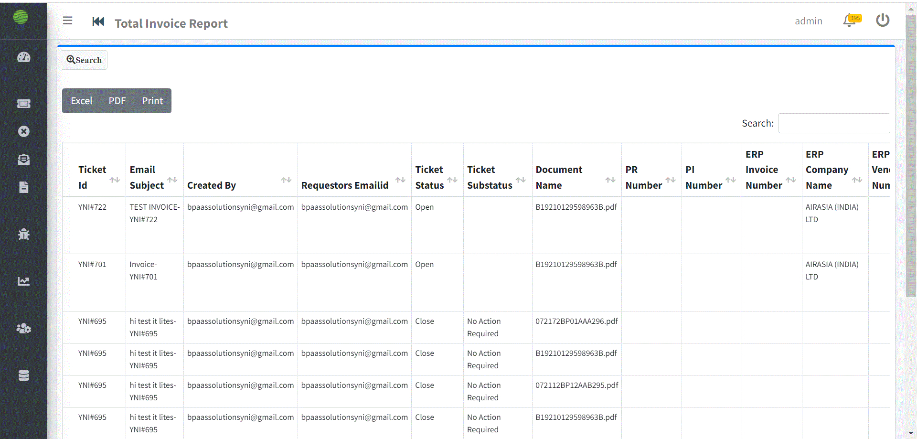This screenshot has width=917, height=439.
Task: Sort by Document Name column arrows
Action: click(x=610, y=180)
